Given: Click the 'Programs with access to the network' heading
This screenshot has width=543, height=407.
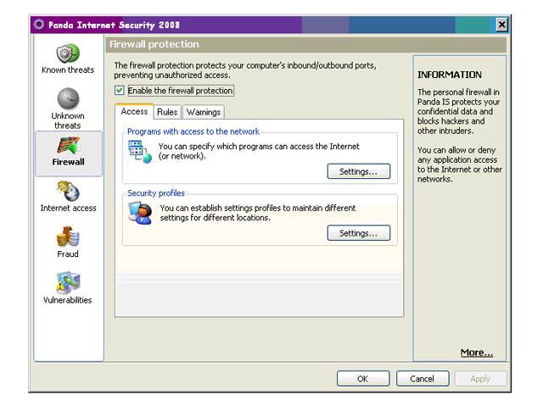Looking at the screenshot, I should pos(193,131).
